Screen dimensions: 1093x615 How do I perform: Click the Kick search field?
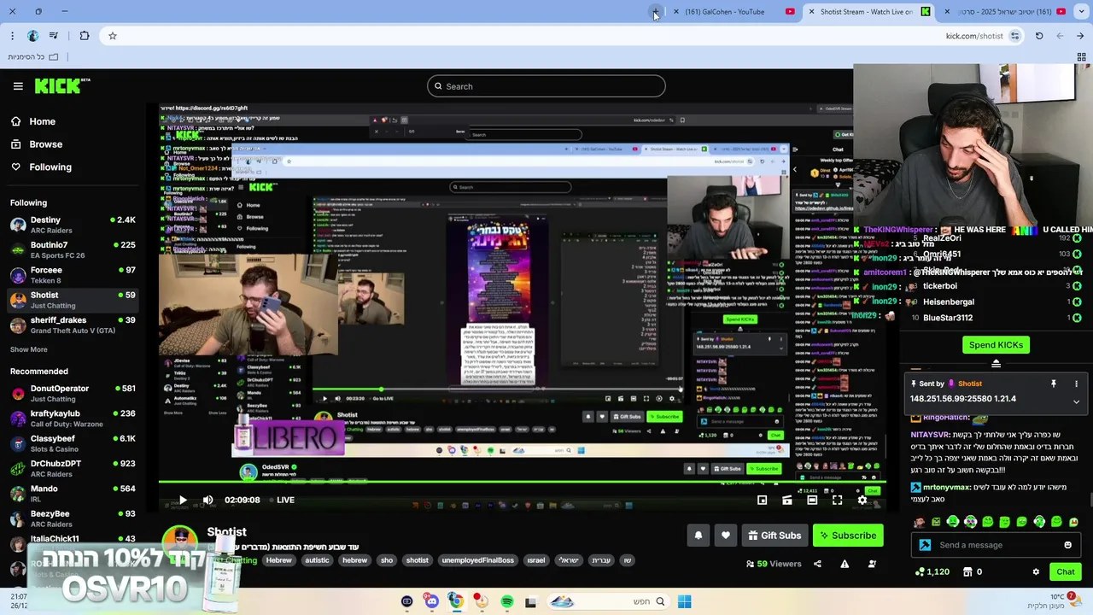(x=546, y=86)
